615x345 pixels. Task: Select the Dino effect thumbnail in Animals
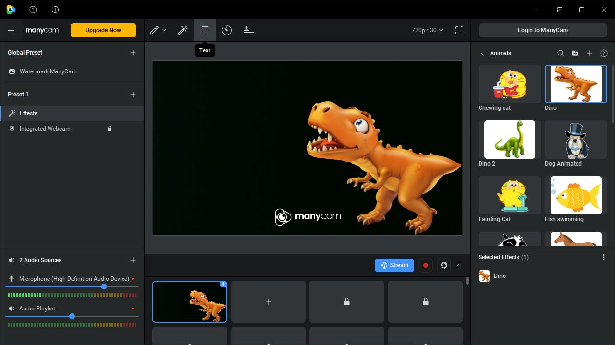576,84
